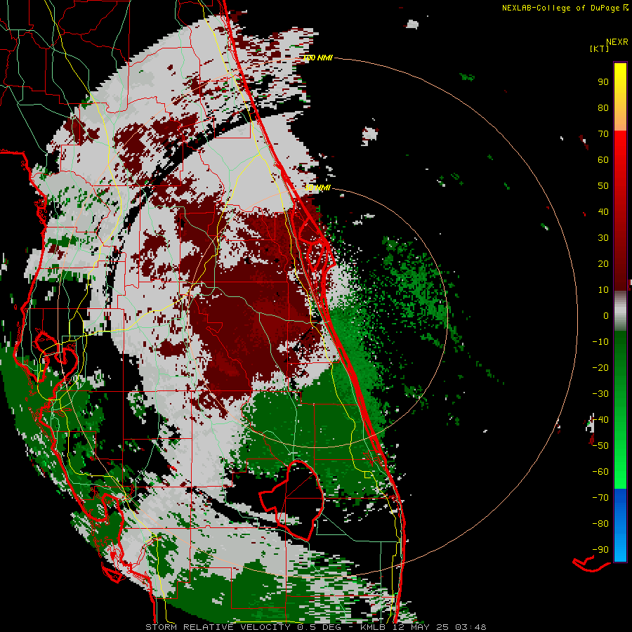This screenshot has height=632, width=632.
Task: Click the NEXR label above the color scale
Action: click(617, 42)
